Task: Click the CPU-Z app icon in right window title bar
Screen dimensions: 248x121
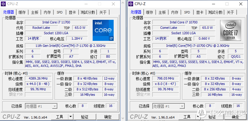Action: [x=131, y=4]
